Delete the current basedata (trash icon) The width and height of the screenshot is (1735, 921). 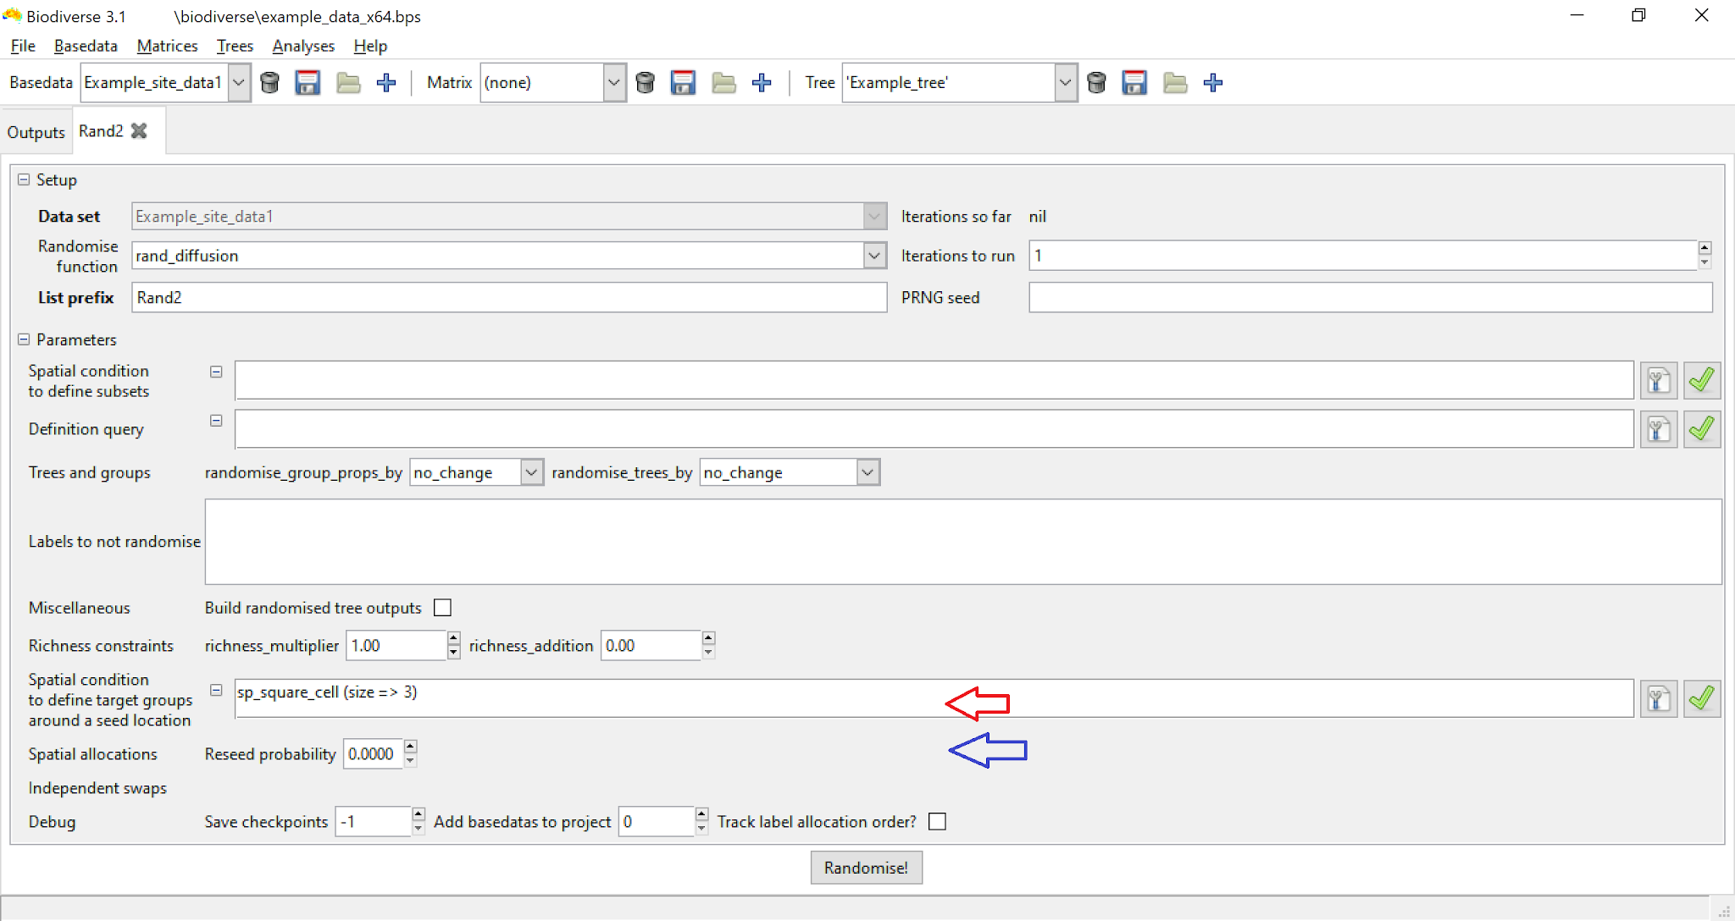click(x=269, y=82)
